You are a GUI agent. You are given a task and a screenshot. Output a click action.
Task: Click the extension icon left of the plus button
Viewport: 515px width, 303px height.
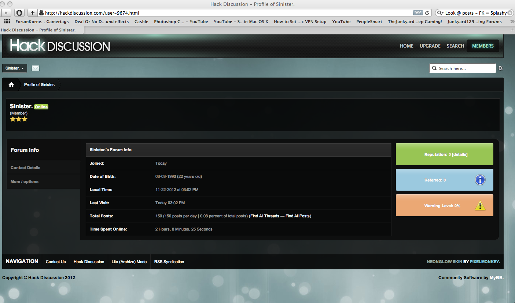20,13
